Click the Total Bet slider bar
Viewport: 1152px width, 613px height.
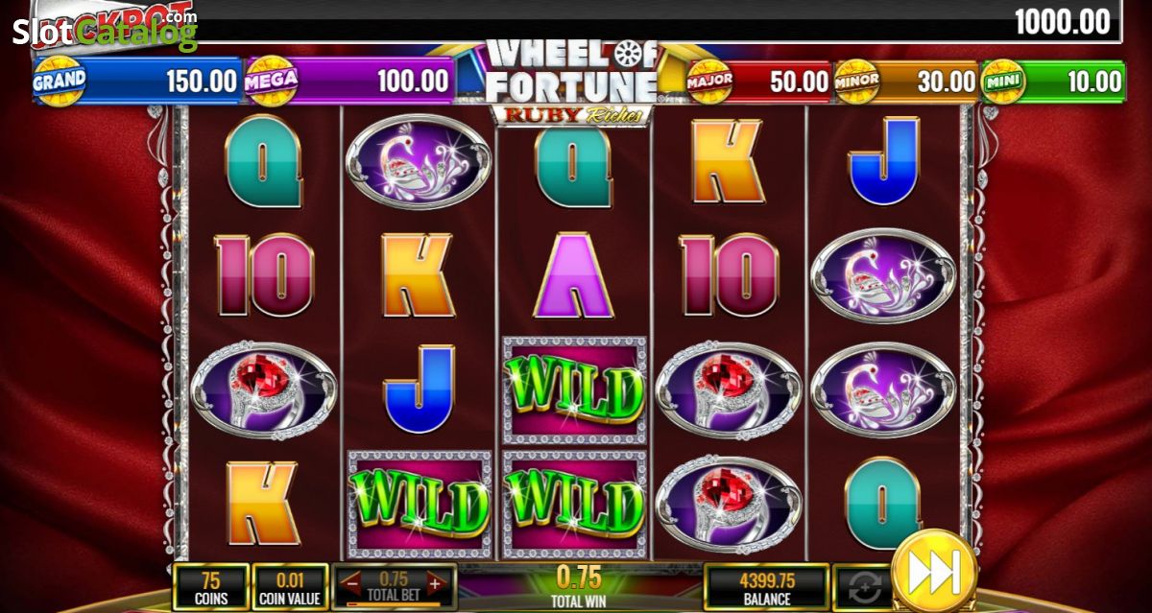click(x=394, y=602)
